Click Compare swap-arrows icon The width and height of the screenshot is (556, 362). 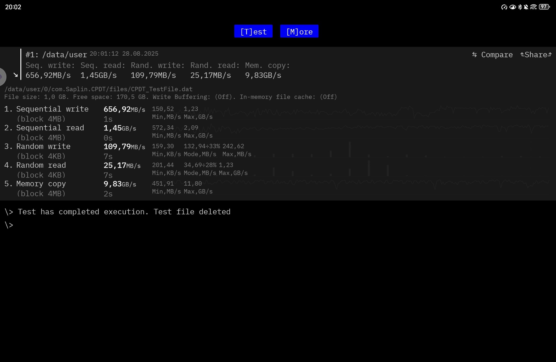474,55
